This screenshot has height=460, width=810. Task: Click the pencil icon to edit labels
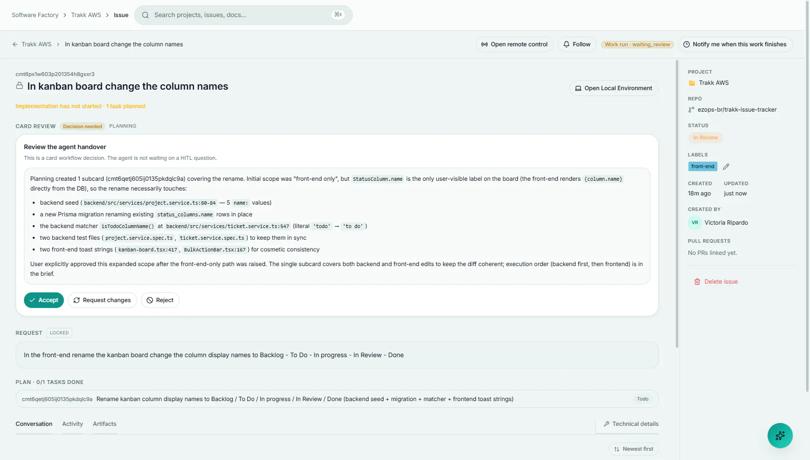(x=726, y=167)
